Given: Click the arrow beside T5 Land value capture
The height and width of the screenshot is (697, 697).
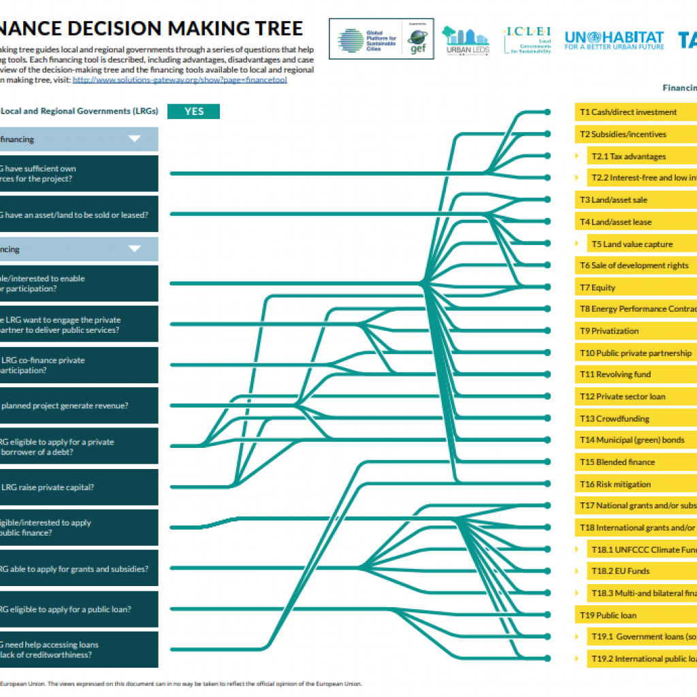Looking at the screenshot, I should (x=577, y=244).
